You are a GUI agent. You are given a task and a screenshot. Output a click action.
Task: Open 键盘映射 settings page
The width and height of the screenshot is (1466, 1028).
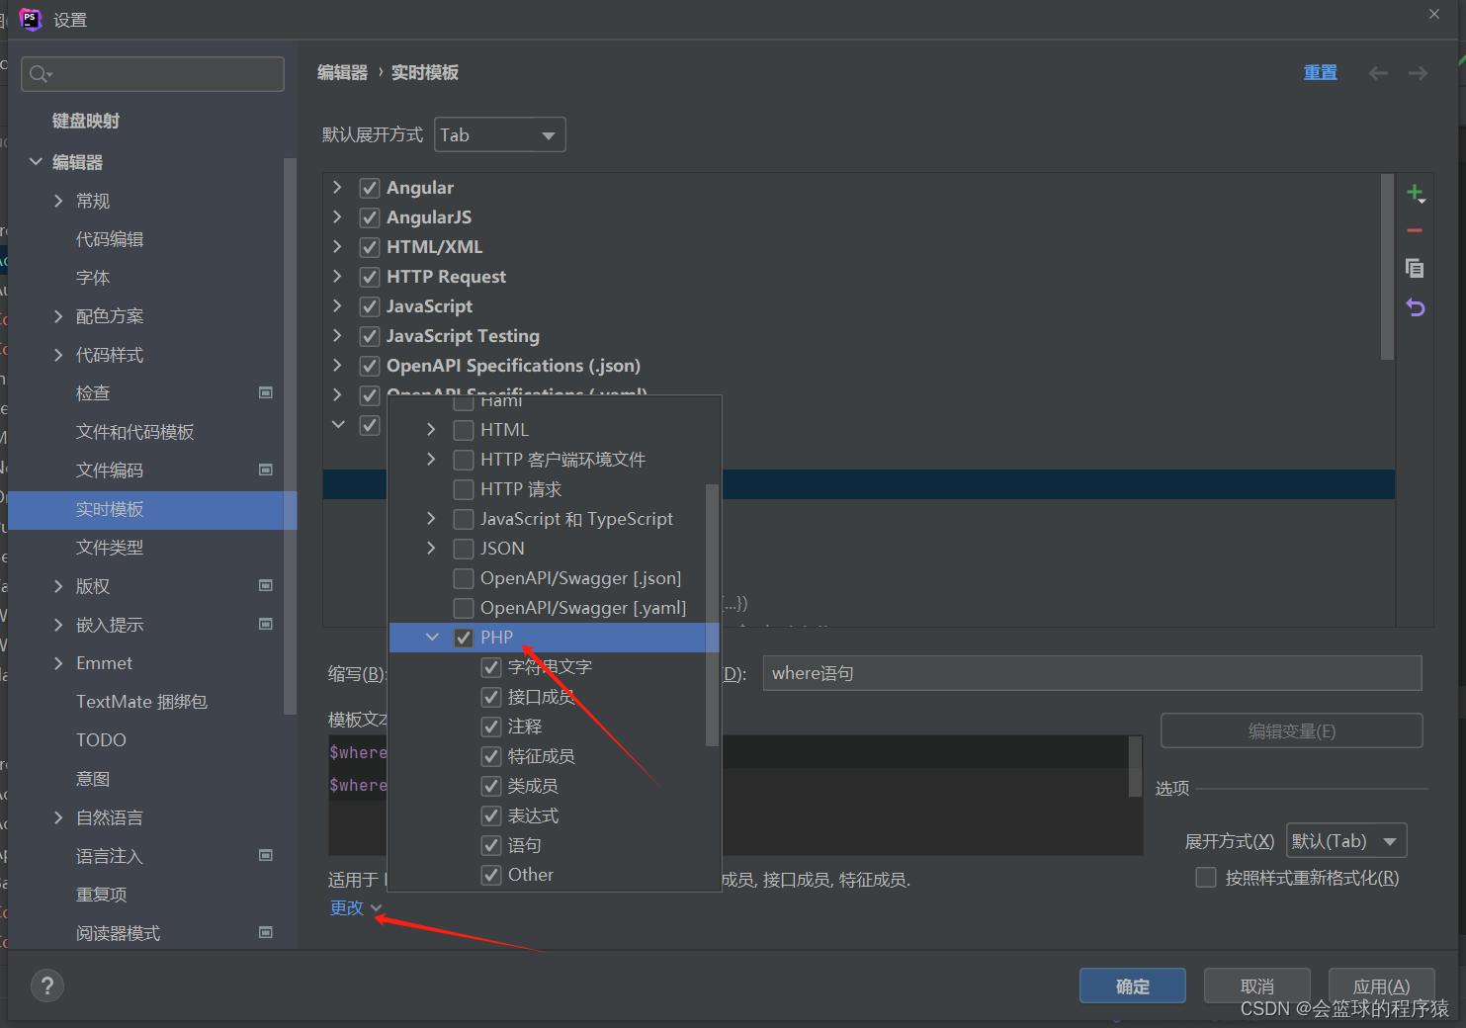coord(86,121)
